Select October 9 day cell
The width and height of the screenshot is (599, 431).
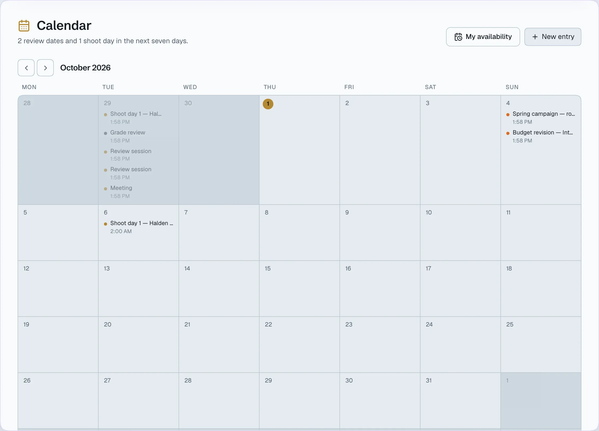tap(380, 233)
